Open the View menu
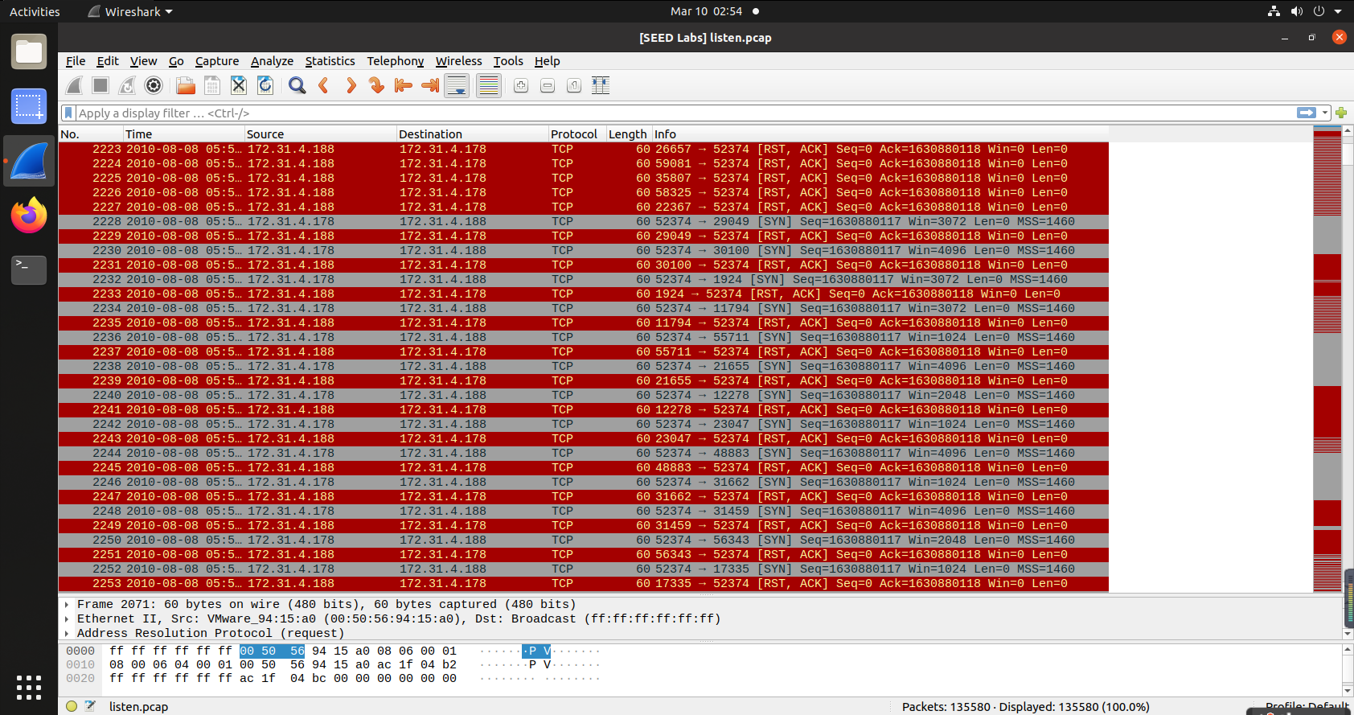 click(143, 61)
